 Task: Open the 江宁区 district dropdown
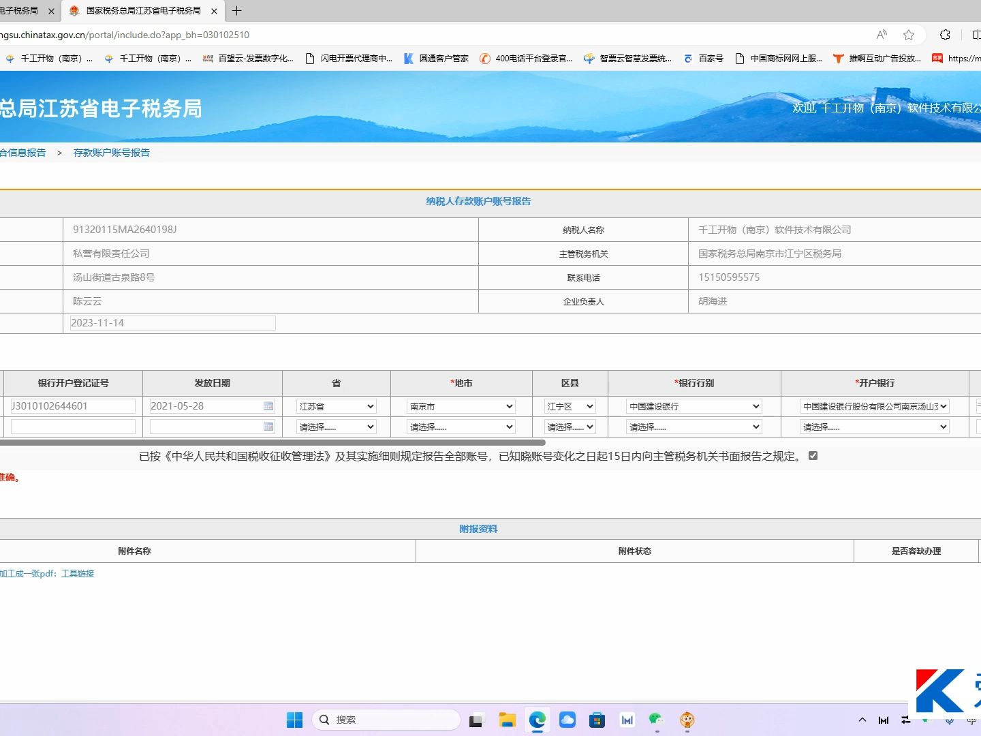click(x=570, y=406)
